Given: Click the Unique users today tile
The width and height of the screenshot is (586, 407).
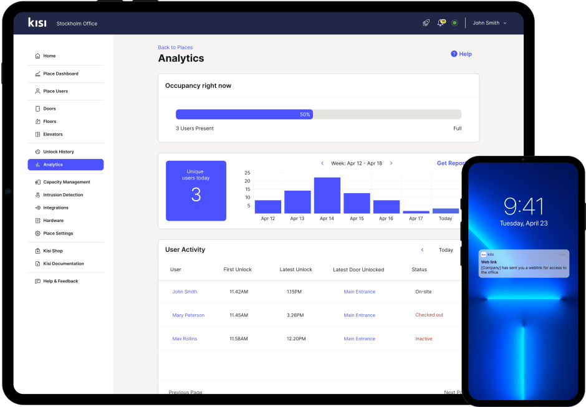Looking at the screenshot, I should pos(196,191).
